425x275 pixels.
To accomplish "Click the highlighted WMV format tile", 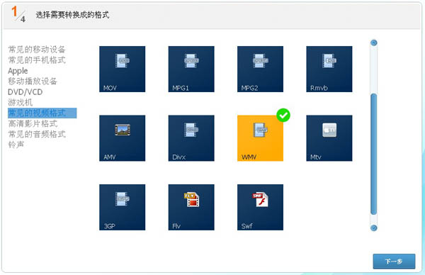I will 260,138.
